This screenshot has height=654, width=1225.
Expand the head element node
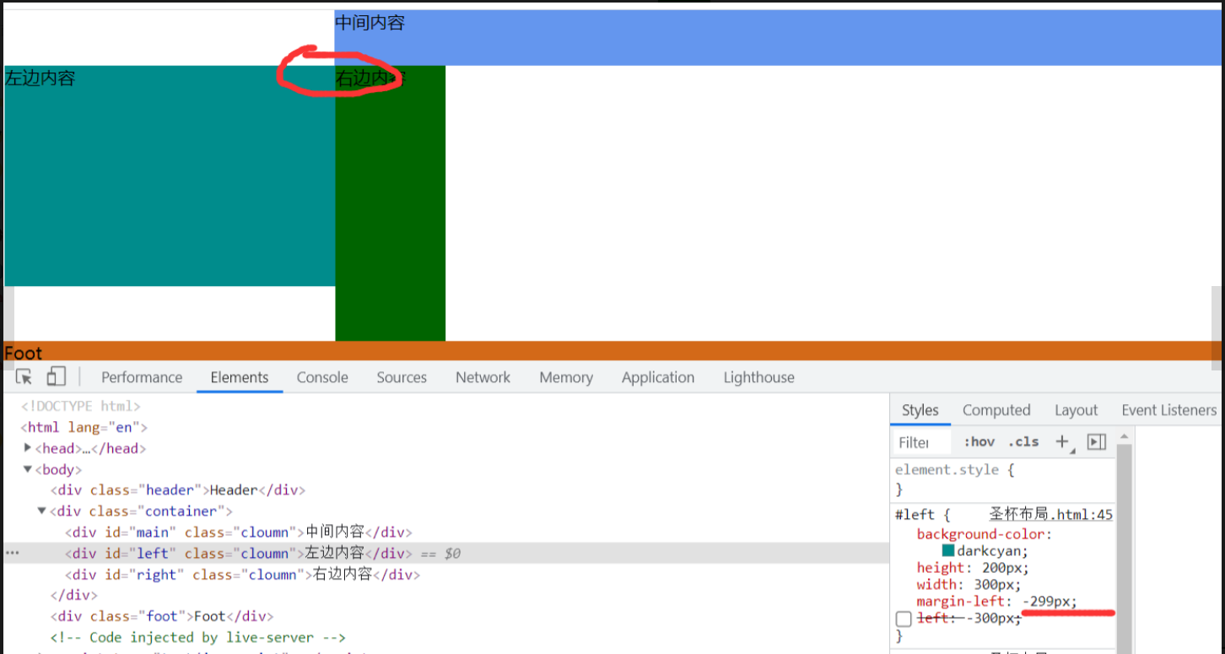[x=28, y=448]
